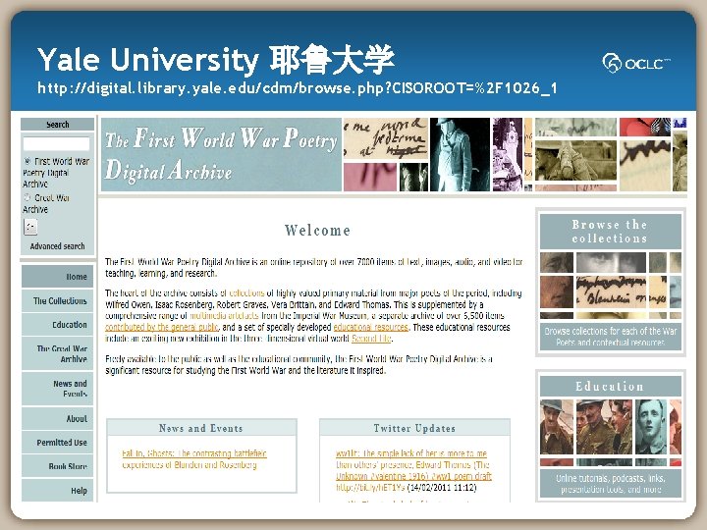Select First World War Poetry Digital Archive radio
Viewport: 707px width, 530px height.
coord(27,161)
